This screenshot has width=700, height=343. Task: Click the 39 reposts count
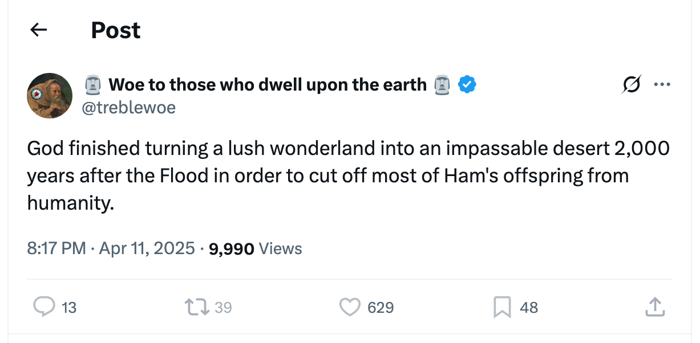click(x=224, y=308)
